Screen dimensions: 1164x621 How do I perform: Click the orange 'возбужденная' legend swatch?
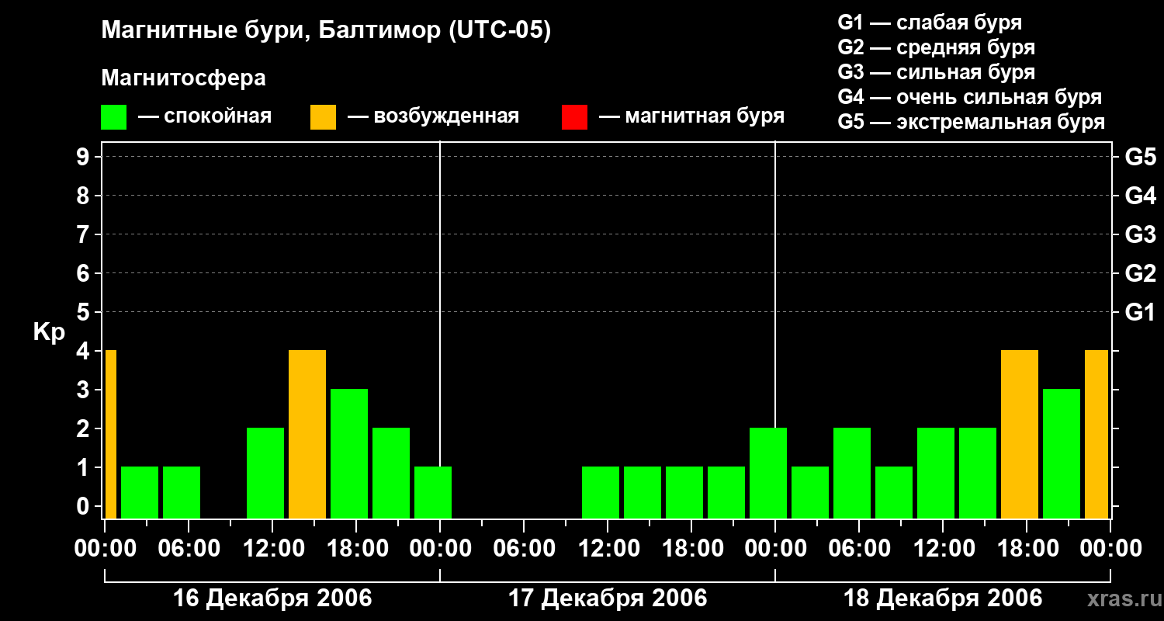[x=323, y=117]
